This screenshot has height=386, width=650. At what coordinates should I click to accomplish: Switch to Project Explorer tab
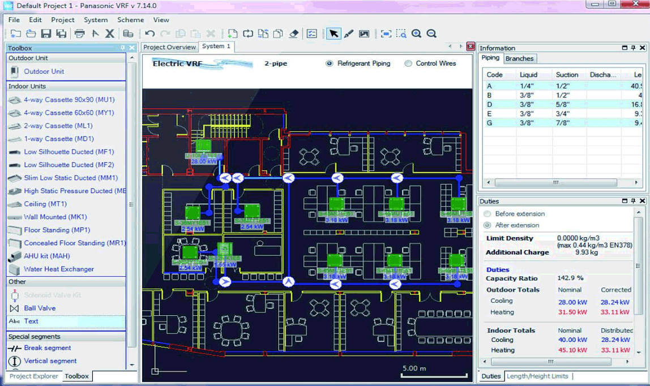pyautogui.click(x=33, y=376)
